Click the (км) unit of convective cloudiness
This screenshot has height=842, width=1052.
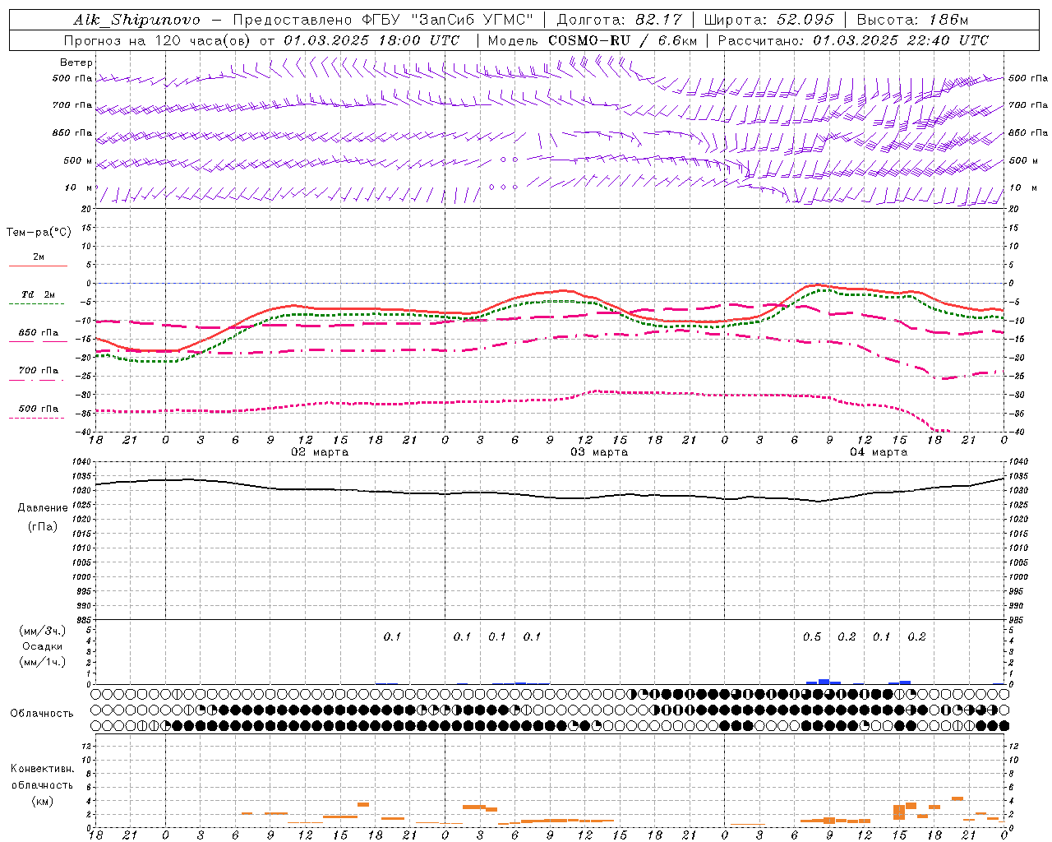tap(42, 801)
